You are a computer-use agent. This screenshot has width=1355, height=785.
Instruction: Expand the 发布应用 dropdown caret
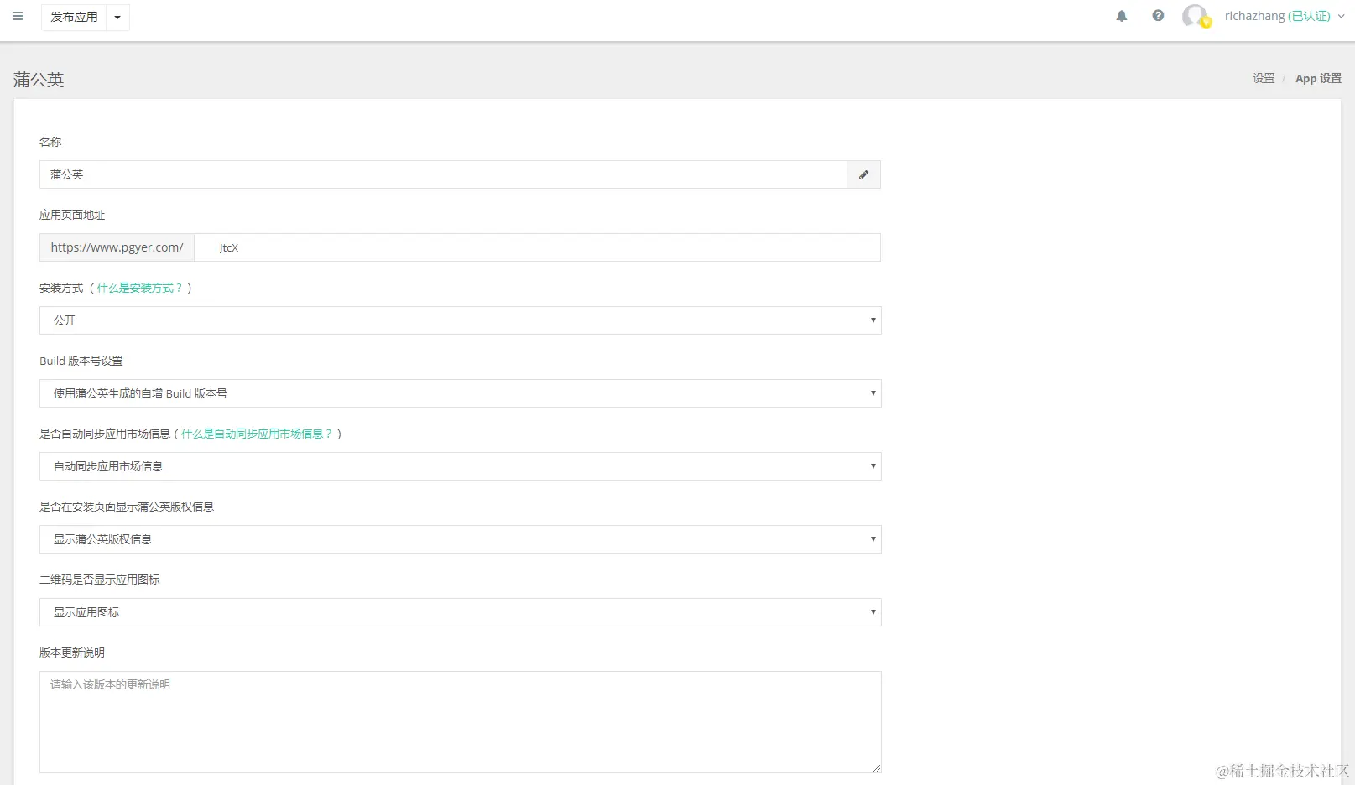[117, 17]
